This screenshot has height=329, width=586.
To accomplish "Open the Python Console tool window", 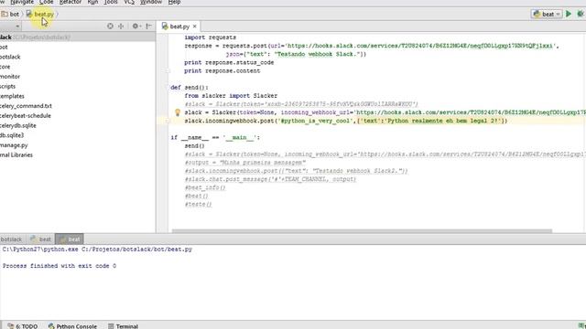I will click(x=72, y=326).
